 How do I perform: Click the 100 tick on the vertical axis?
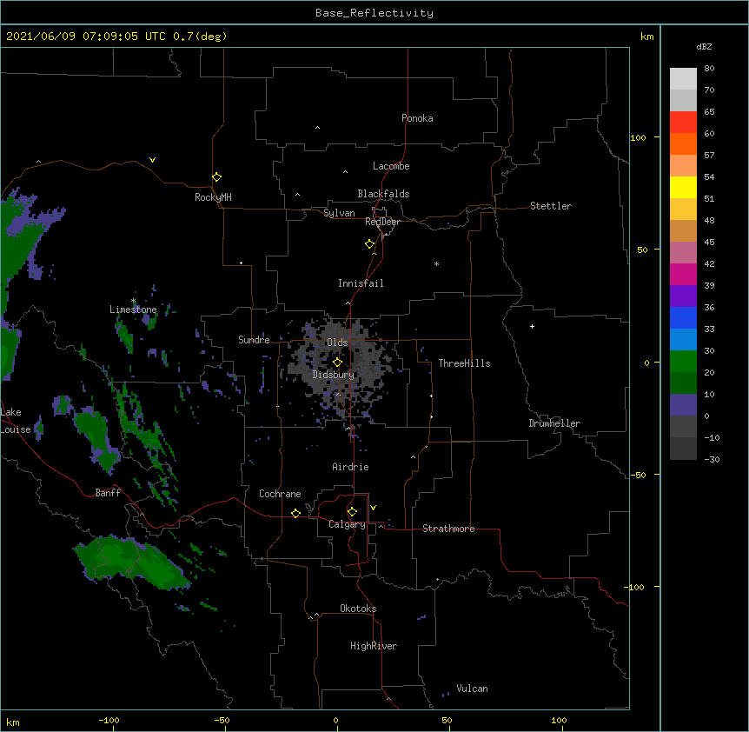pyautogui.click(x=638, y=137)
